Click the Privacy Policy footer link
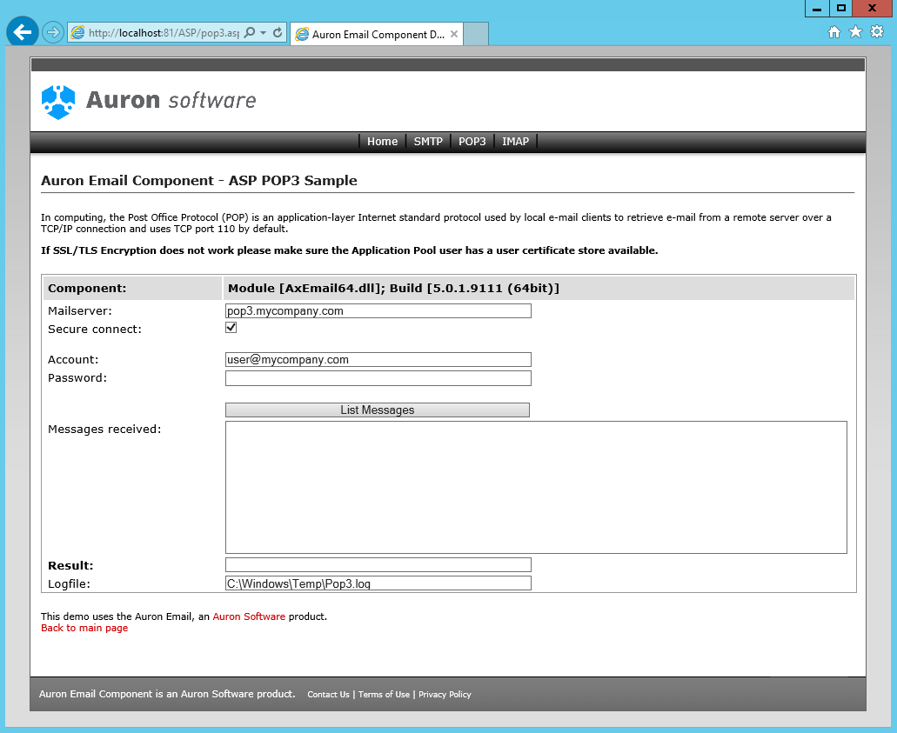Image resolution: width=897 pixels, height=733 pixels. coord(445,695)
